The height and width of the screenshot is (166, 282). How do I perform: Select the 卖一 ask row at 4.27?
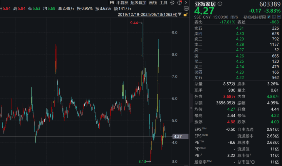point(236,50)
